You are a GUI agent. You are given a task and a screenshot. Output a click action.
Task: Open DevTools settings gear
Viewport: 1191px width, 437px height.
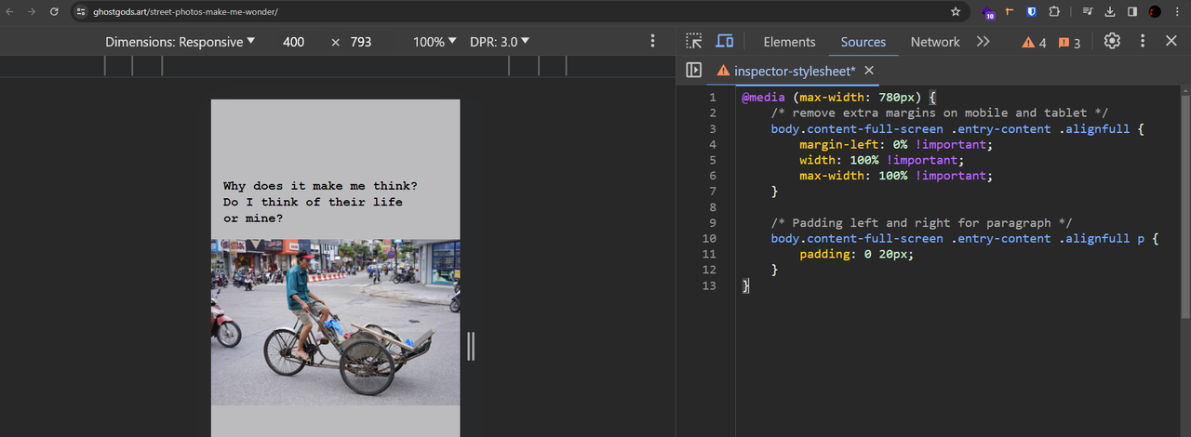(1112, 41)
